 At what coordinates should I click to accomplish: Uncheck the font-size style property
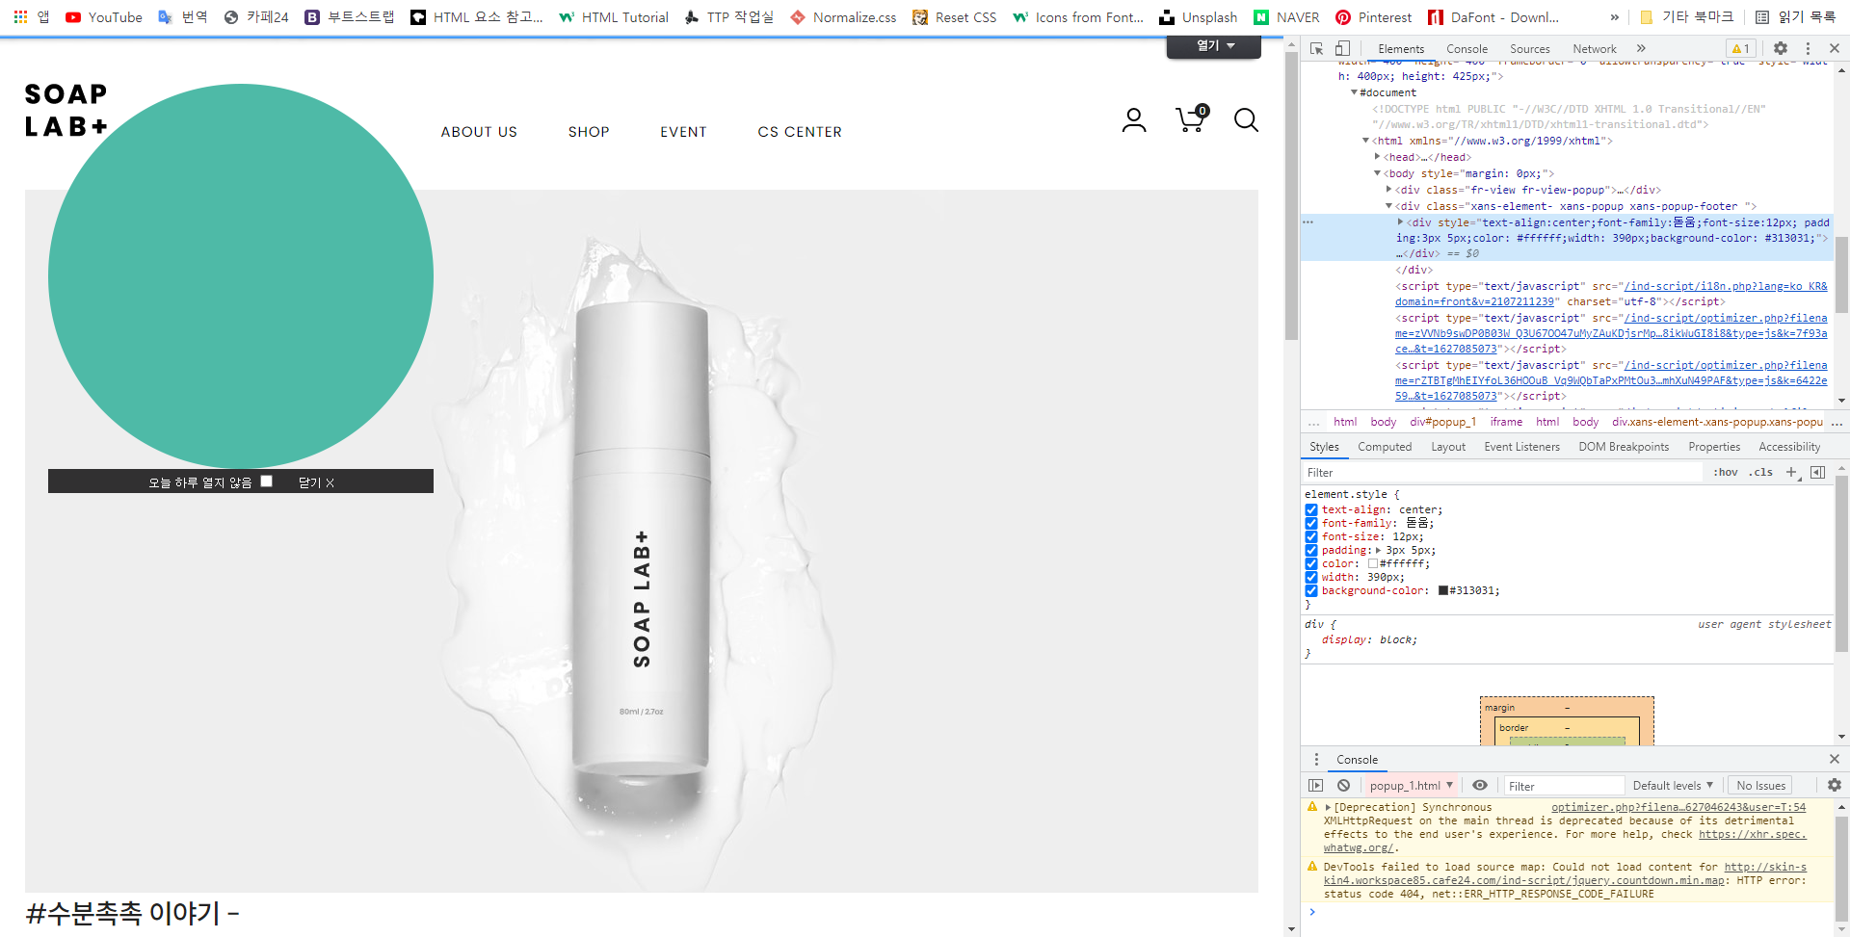coord(1311,537)
